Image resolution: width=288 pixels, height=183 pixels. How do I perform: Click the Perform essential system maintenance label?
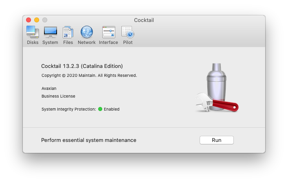tap(89, 140)
